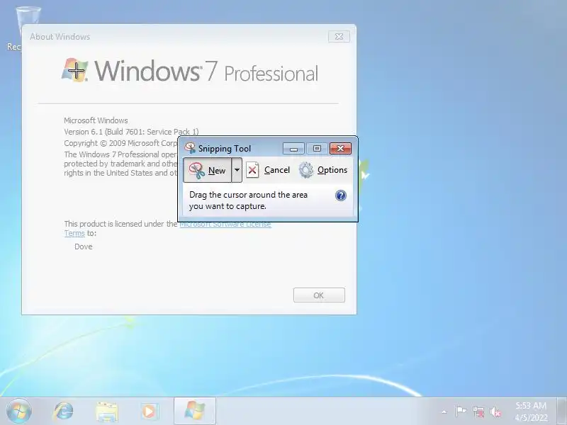Click the 'Windows 7 Professional' heading
Image resolution: width=567 pixels, height=425 pixels.
click(x=206, y=71)
